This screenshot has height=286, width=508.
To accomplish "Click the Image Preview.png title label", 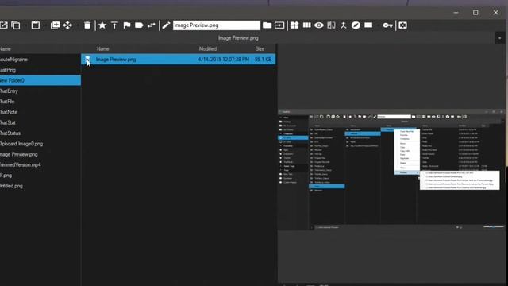I will (x=238, y=38).
